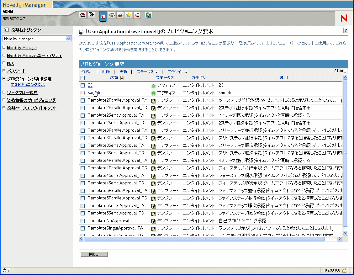Select checkbox for Template5SerialApproval_TA
This screenshot has height=275, width=354.
pyautogui.click(x=83, y=206)
